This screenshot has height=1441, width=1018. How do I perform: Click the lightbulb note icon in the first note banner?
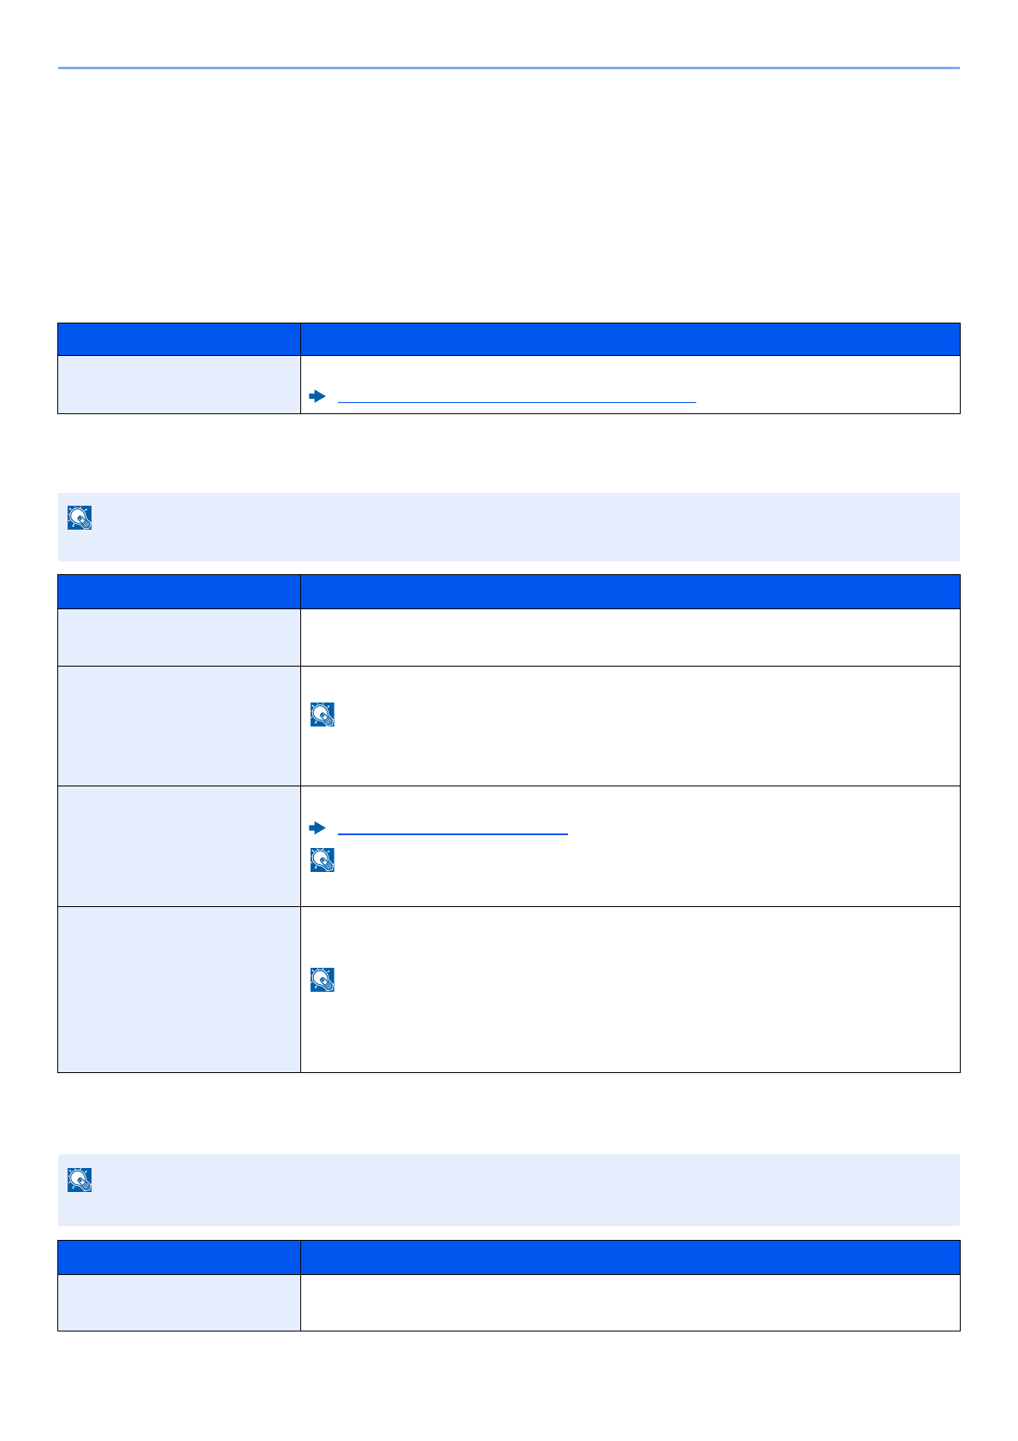pyautogui.click(x=80, y=518)
